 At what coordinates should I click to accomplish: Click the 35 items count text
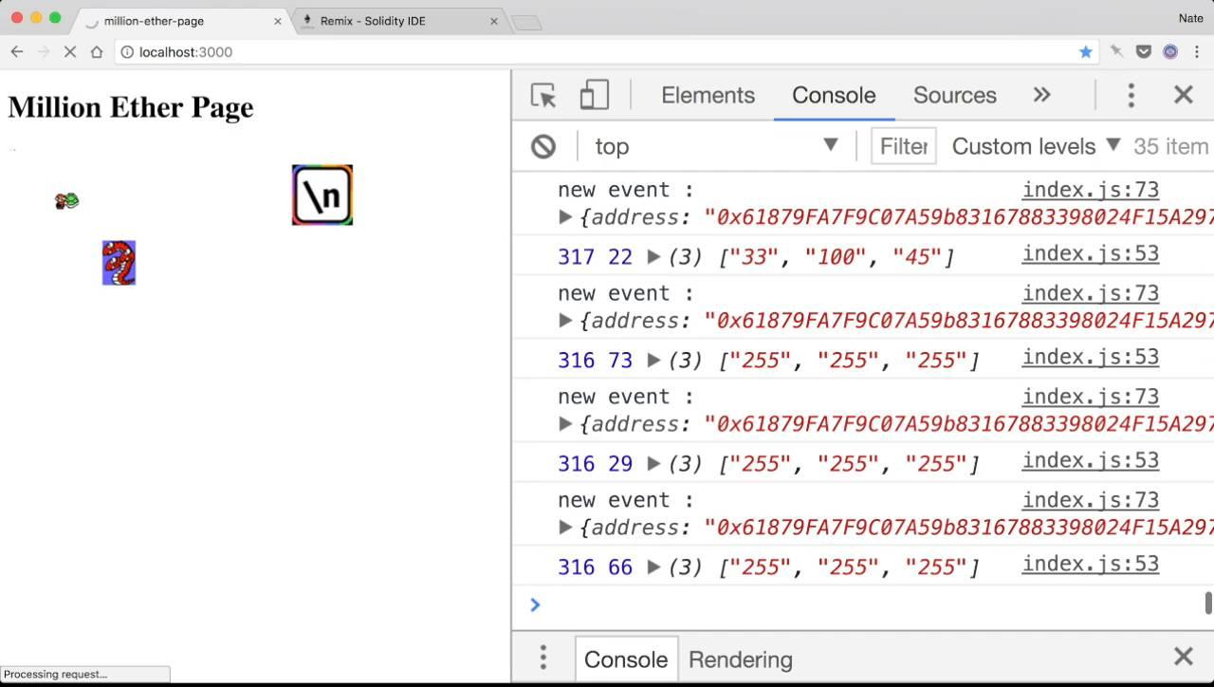point(1172,146)
